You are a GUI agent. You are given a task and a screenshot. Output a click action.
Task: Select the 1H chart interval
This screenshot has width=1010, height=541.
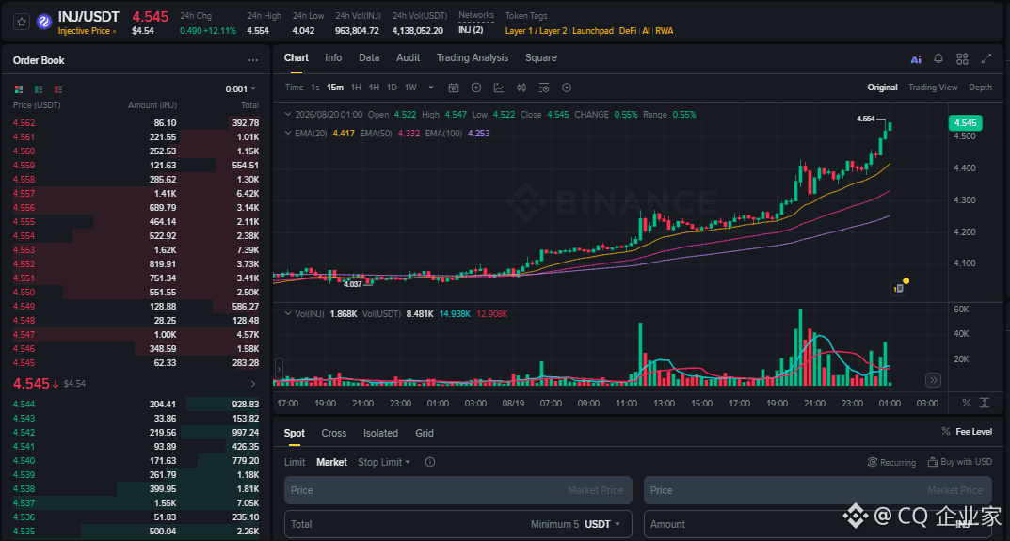click(356, 87)
